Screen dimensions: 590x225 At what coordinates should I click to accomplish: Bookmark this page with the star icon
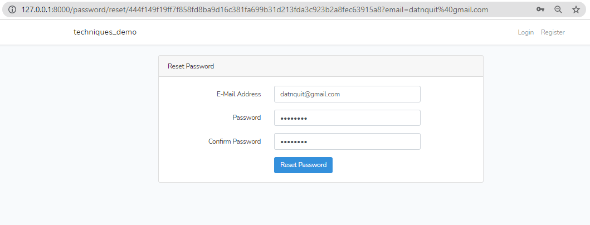(x=576, y=9)
